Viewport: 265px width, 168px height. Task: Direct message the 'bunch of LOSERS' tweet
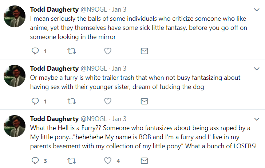tap(144, 161)
